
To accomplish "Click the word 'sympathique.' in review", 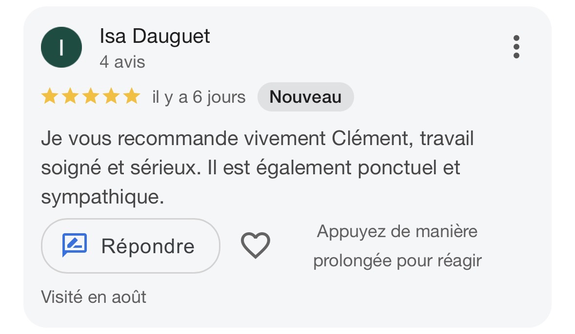I will [102, 197].
